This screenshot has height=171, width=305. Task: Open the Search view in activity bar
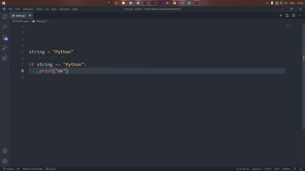pyautogui.click(x=5, y=27)
